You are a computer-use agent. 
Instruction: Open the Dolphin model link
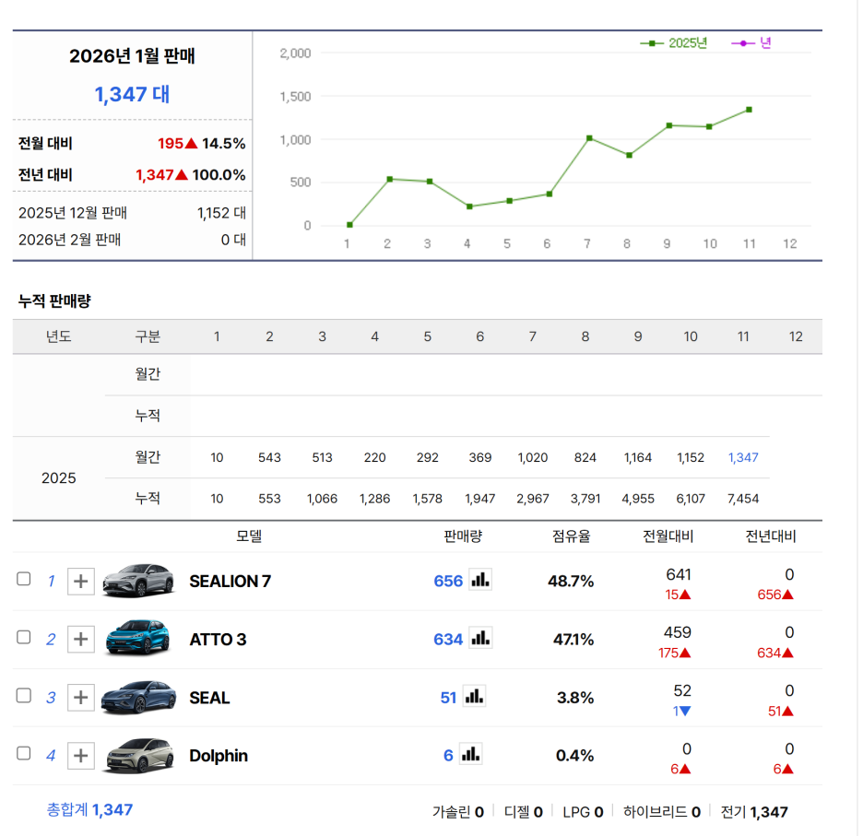coord(219,756)
